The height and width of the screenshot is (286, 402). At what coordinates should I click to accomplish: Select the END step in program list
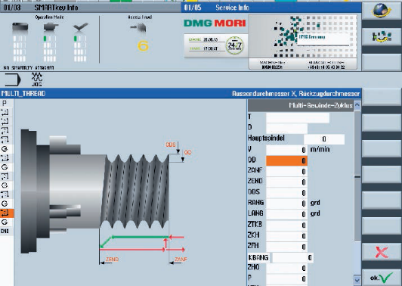5,231
